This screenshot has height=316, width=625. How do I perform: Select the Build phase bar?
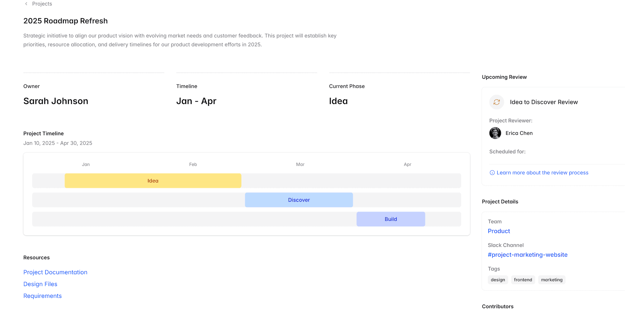click(391, 219)
